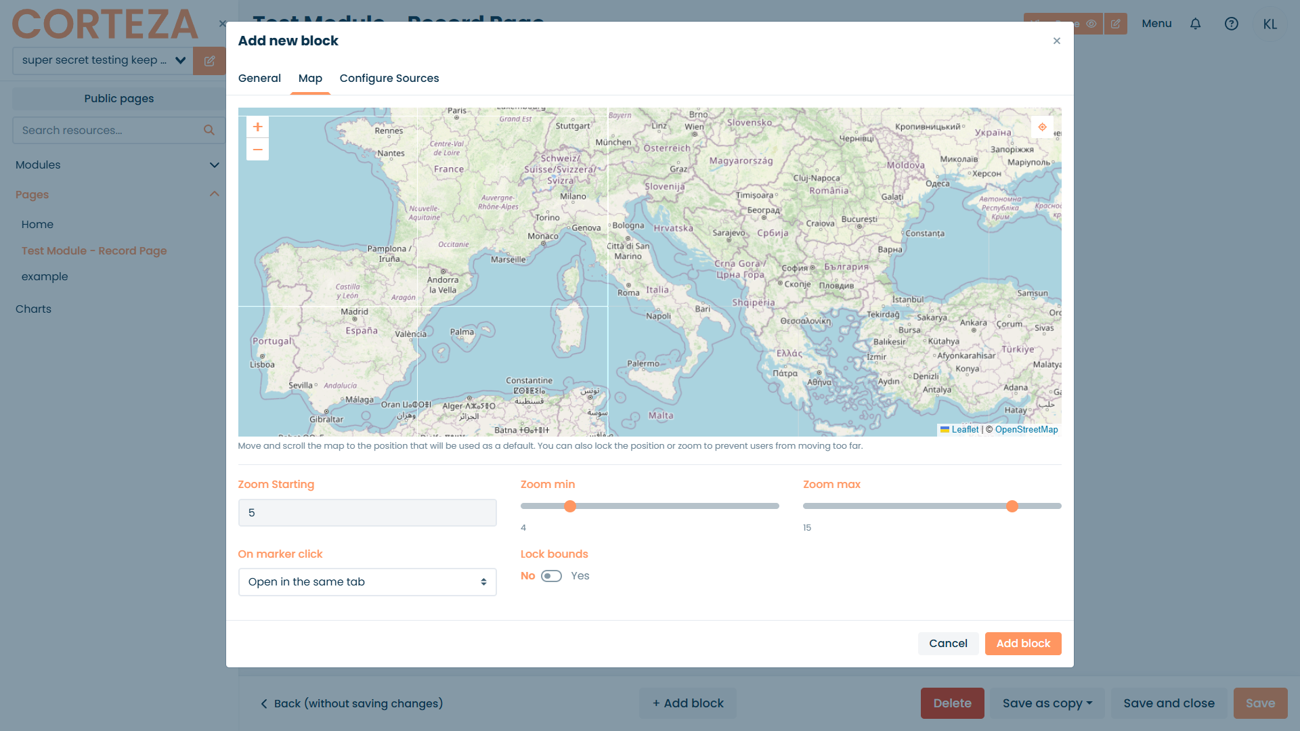
Task: Adjust the Zoom min slider handle
Action: coord(570,506)
